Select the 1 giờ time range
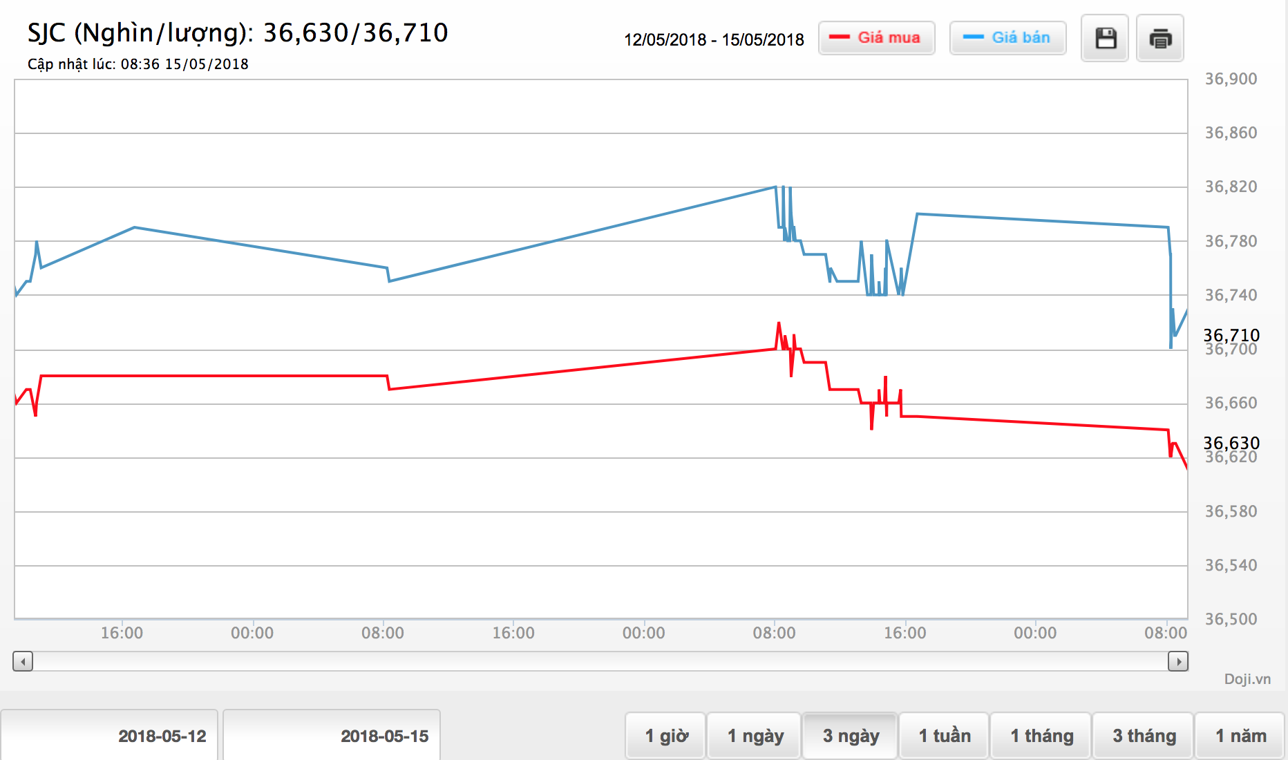Image resolution: width=1288 pixels, height=760 pixels. pos(666,736)
